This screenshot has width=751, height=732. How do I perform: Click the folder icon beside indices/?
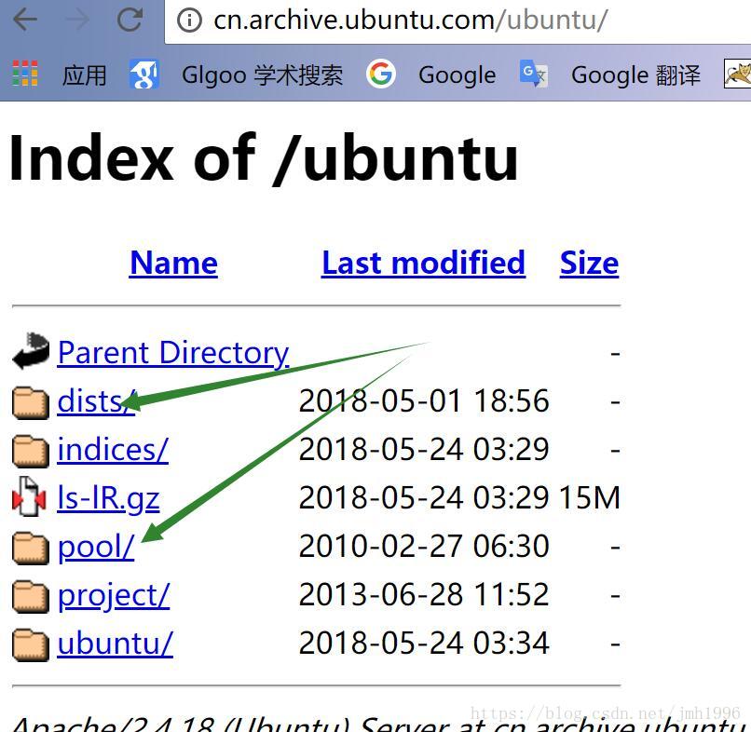pos(31,451)
